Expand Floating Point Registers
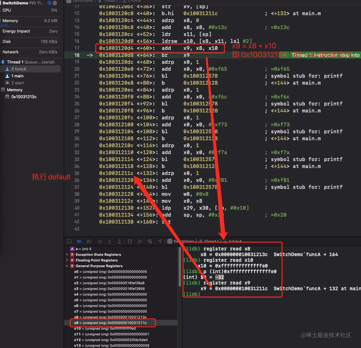 [67, 260]
